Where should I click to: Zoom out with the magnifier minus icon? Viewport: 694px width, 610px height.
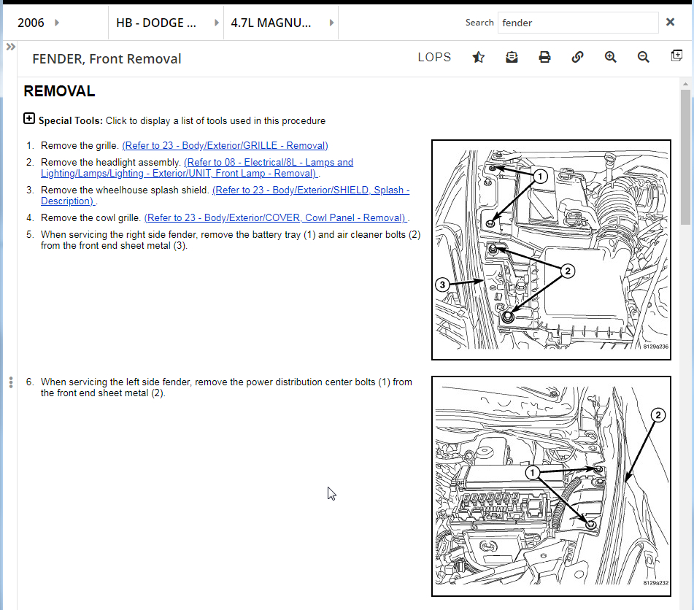[x=643, y=57]
